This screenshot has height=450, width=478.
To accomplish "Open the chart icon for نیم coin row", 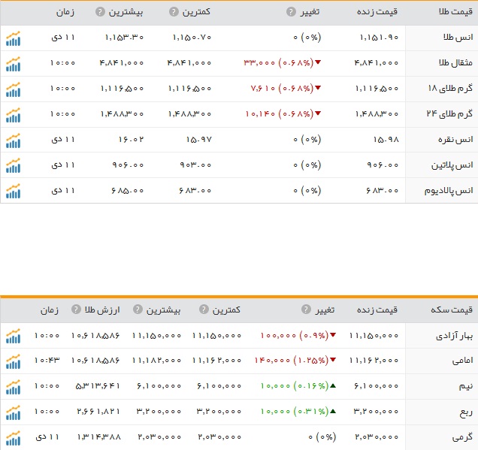I will point(13,387).
